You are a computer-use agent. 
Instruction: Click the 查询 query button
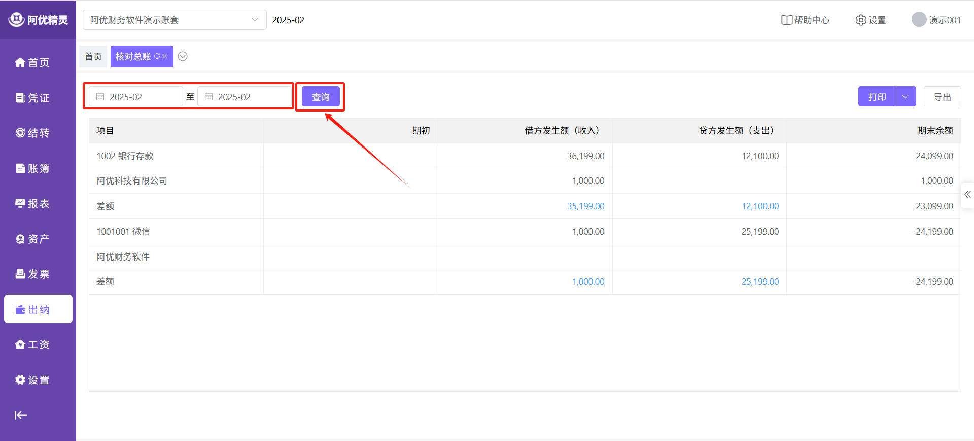[321, 97]
